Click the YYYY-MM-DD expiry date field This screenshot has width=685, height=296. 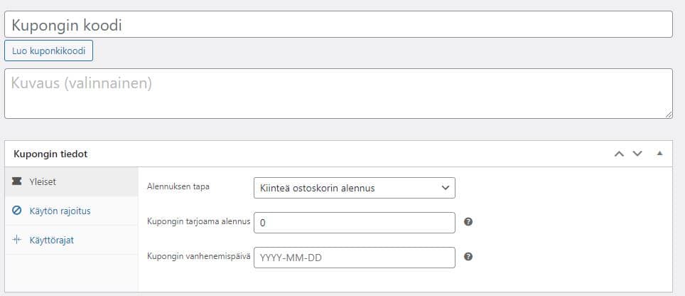click(354, 258)
